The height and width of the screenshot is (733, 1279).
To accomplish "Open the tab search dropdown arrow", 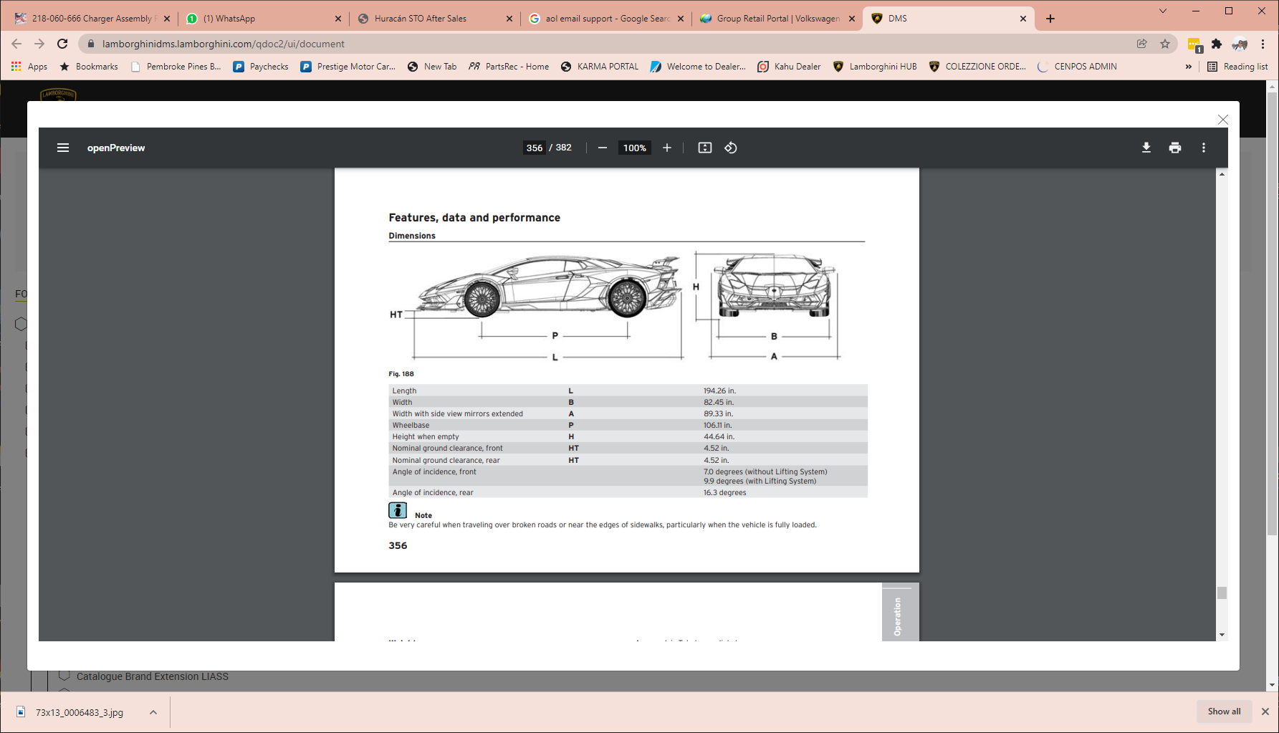I will coord(1163,11).
